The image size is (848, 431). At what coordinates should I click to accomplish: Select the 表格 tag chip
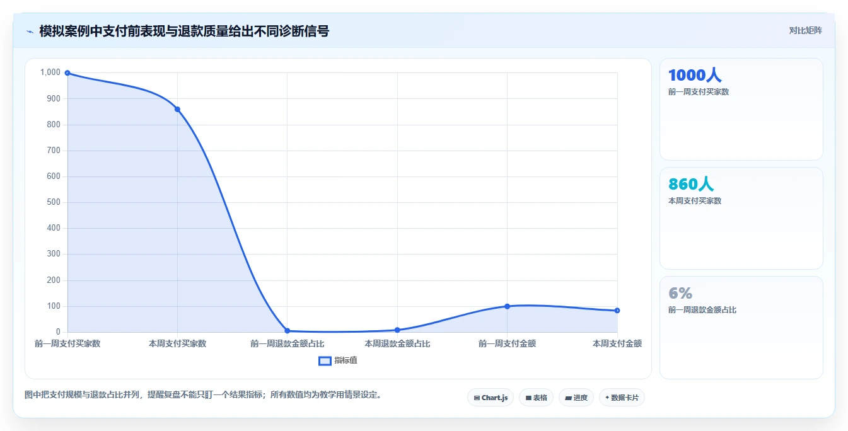[537, 398]
